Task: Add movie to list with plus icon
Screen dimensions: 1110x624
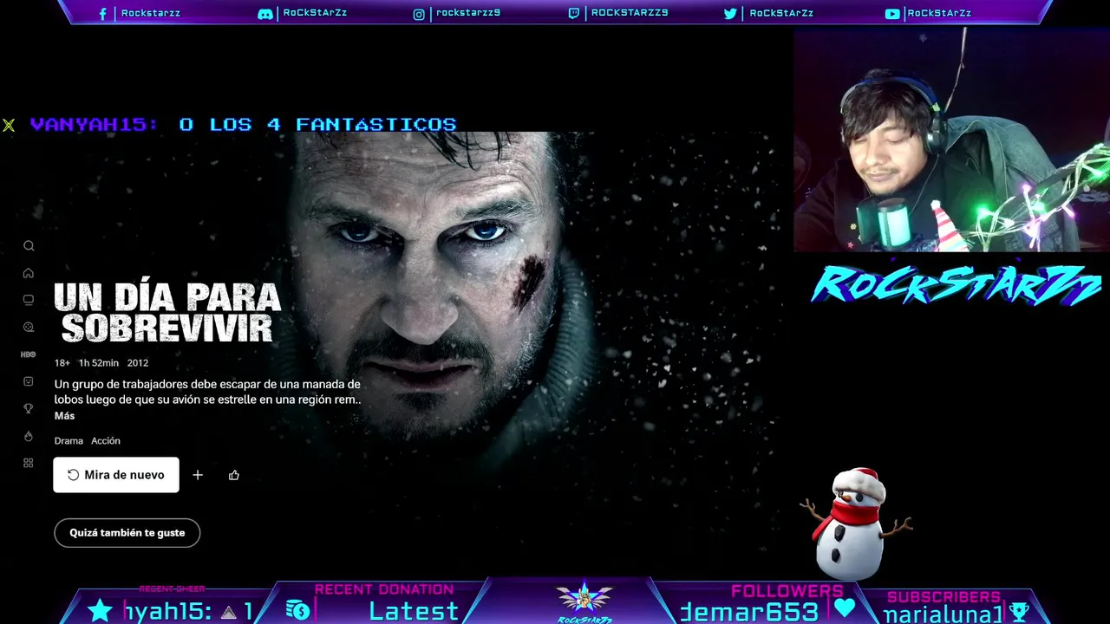Action: coord(198,475)
